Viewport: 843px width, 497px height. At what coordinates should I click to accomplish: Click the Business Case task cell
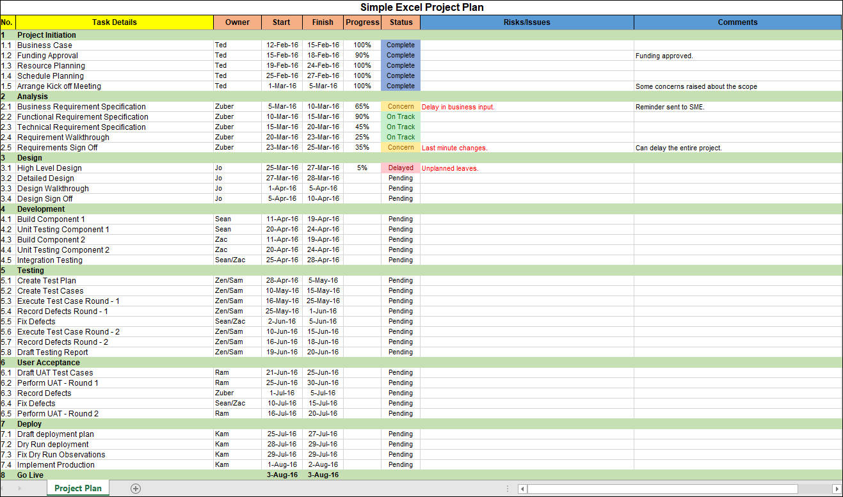[44, 45]
